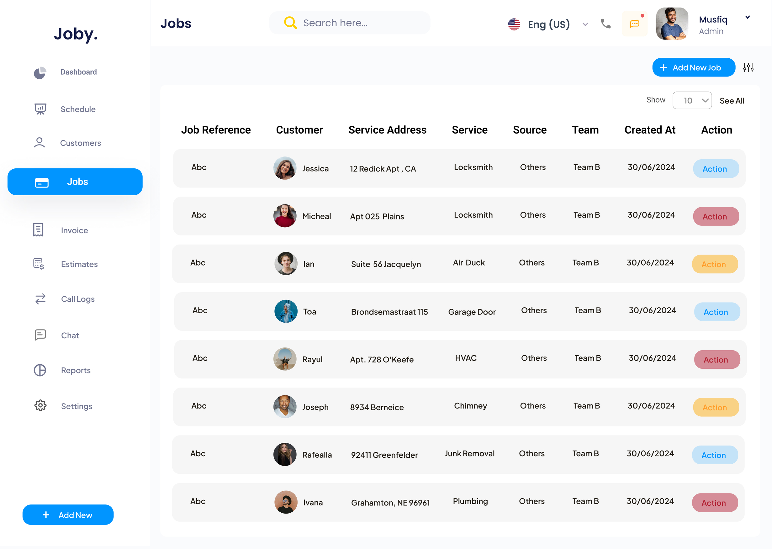The width and height of the screenshot is (772, 549).
Task: Click the Customers person icon
Action: click(39, 143)
